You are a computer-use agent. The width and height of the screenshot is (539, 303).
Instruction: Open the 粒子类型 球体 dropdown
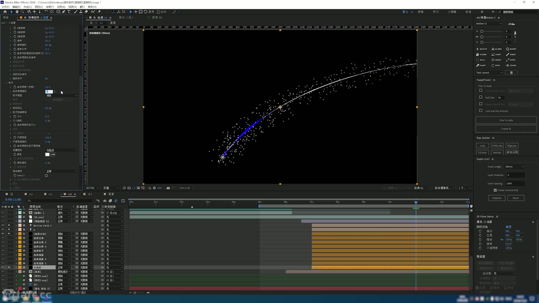(61, 96)
